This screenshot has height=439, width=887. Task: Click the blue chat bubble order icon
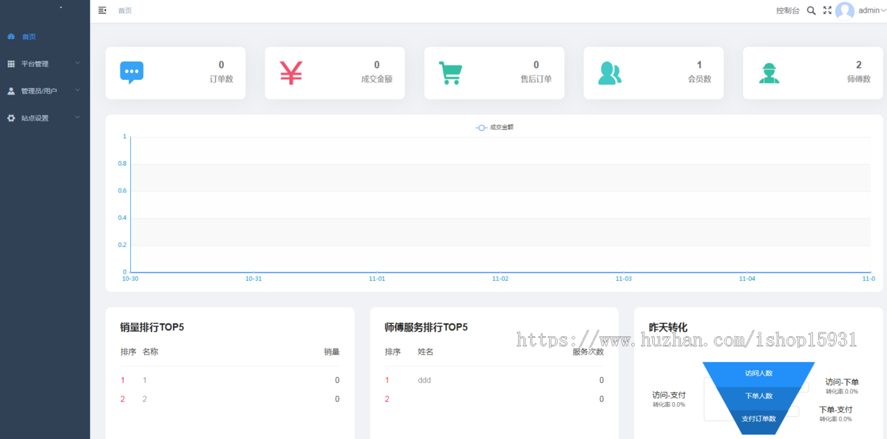[132, 72]
